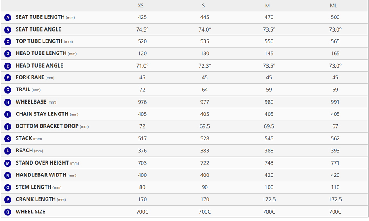Click the M icon for Stand Over Height

coord(7,163)
